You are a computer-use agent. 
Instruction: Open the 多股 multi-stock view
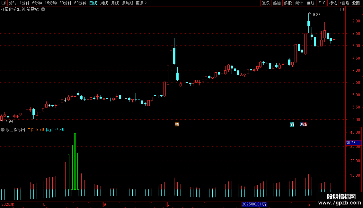(x=288, y=3)
